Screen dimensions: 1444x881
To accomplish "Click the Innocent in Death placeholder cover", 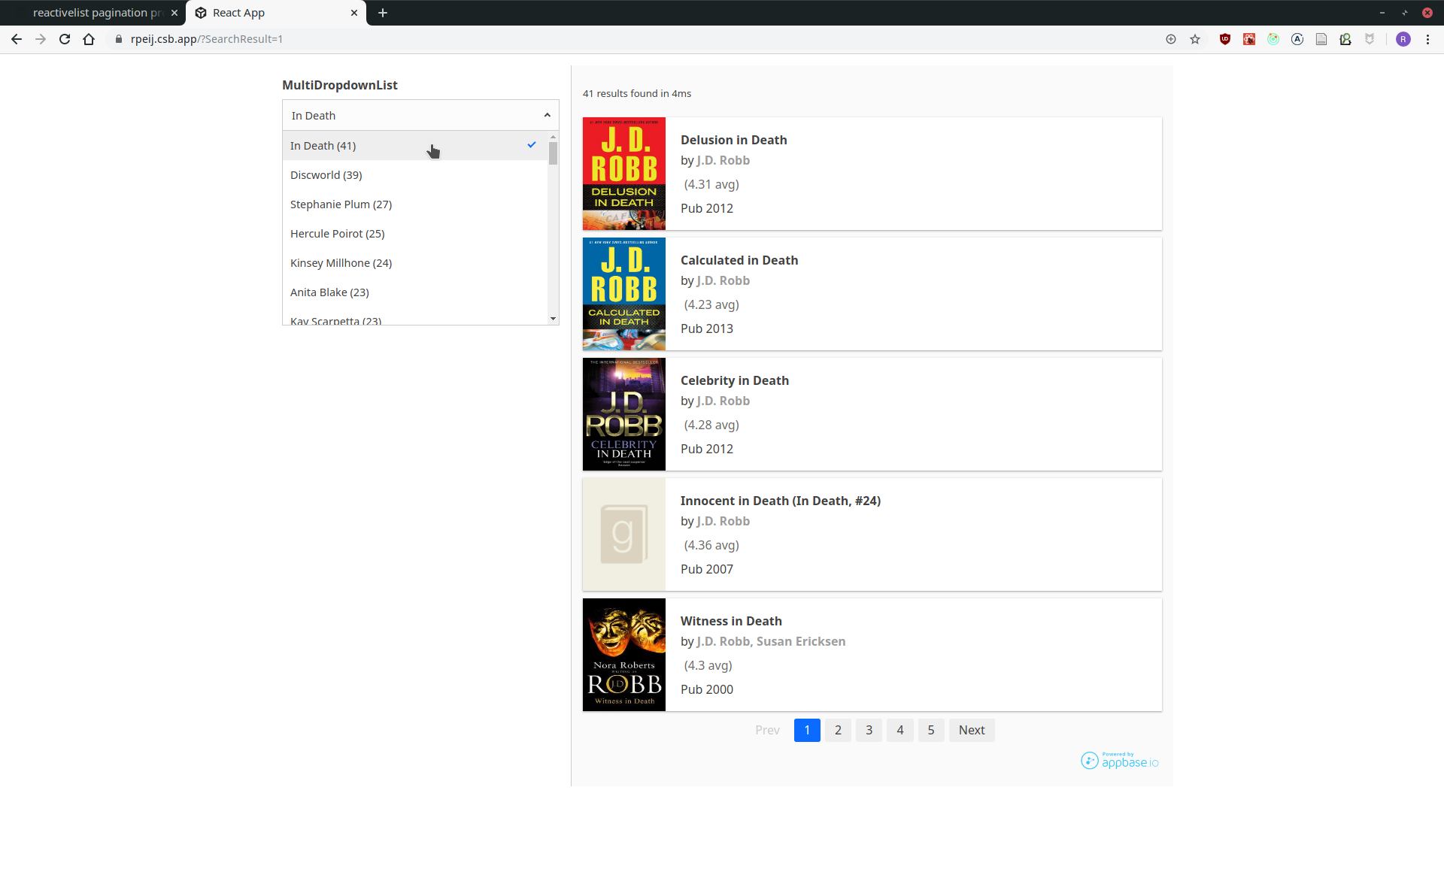I will pyautogui.click(x=624, y=534).
